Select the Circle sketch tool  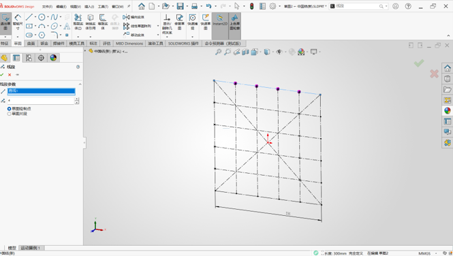(x=42, y=17)
